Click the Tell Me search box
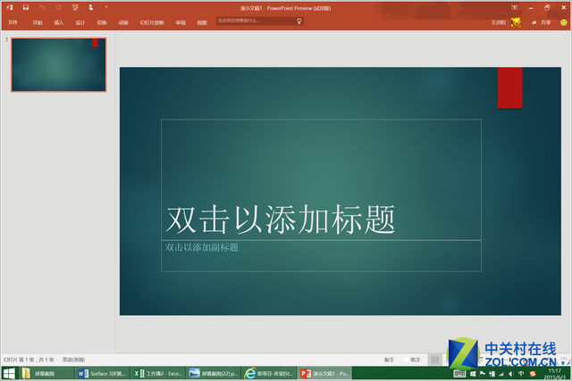The width and height of the screenshot is (572, 381). [x=260, y=21]
